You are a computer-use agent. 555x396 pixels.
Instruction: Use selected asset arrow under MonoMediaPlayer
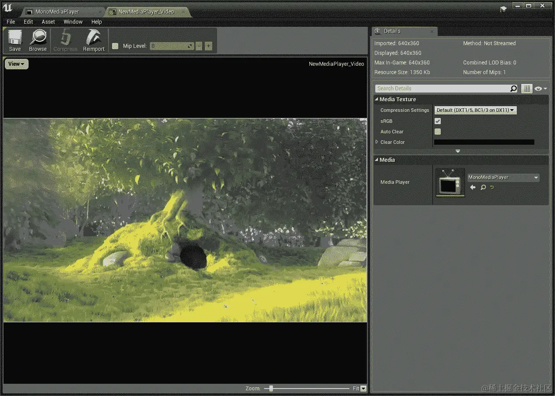(x=473, y=187)
